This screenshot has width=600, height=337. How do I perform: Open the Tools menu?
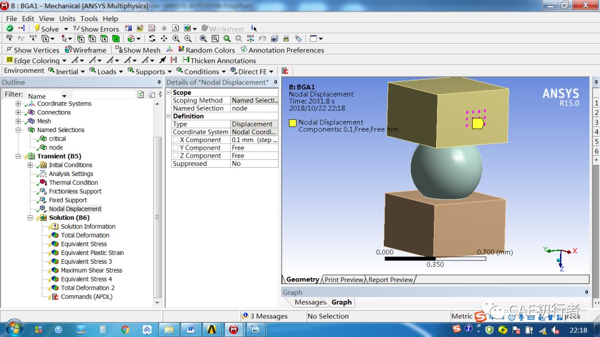tap(89, 18)
